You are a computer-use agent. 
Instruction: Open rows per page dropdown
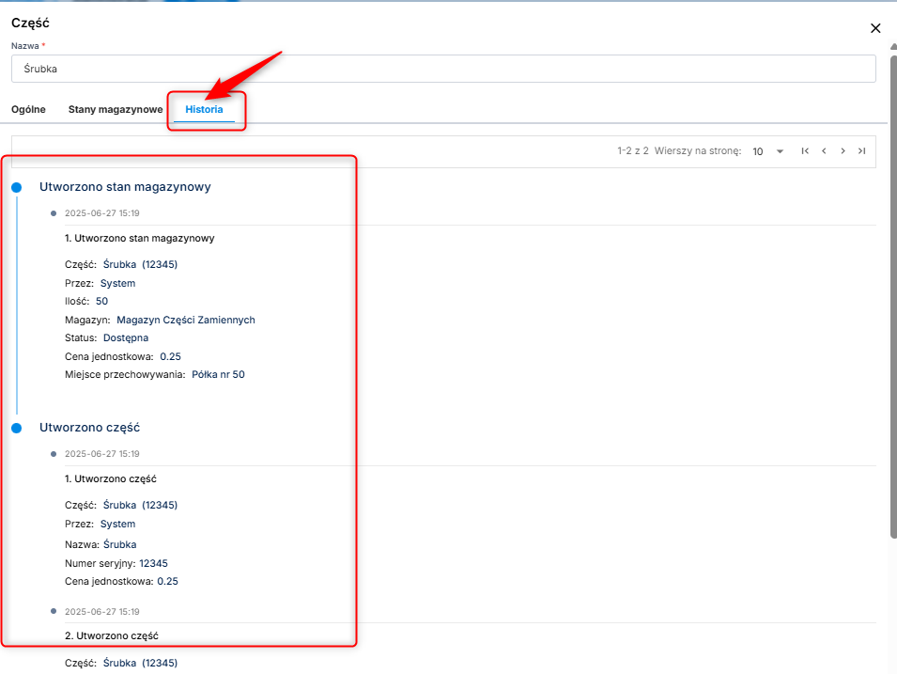click(x=768, y=151)
